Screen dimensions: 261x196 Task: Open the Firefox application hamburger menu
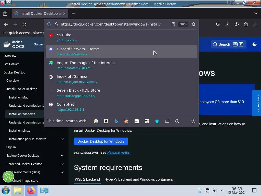[255, 24]
